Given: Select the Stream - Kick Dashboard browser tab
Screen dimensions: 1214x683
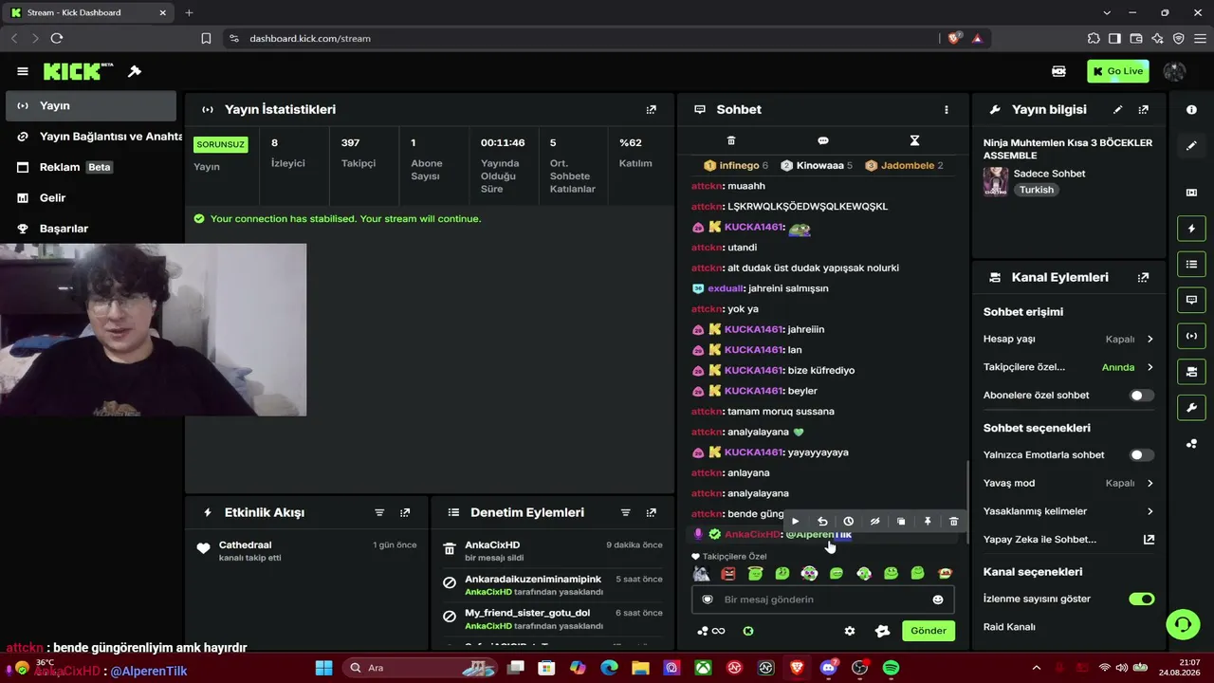Looking at the screenshot, I should pos(88,12).
